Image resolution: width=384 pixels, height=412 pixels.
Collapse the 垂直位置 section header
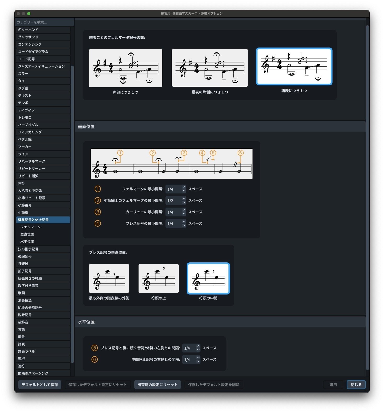(220, 127)
